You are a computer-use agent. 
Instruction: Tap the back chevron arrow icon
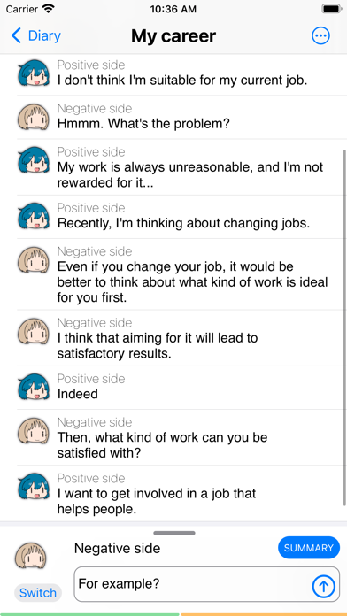coord(16,36)
